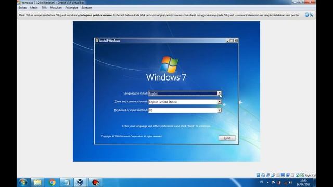
Task: Launch Google Chrome from the taskbar
Action: click(x=52, y=182)
